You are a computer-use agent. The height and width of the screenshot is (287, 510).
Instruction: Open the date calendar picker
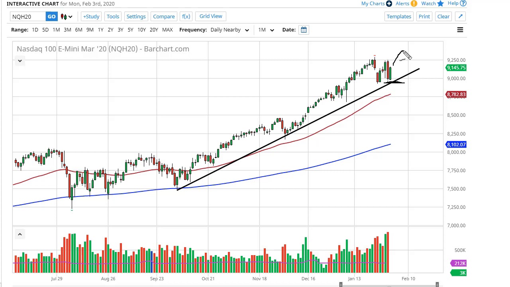tap(304, 29)
